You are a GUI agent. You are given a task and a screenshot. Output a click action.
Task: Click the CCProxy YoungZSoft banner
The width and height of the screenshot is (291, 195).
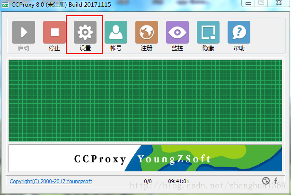tap(145, 158)
